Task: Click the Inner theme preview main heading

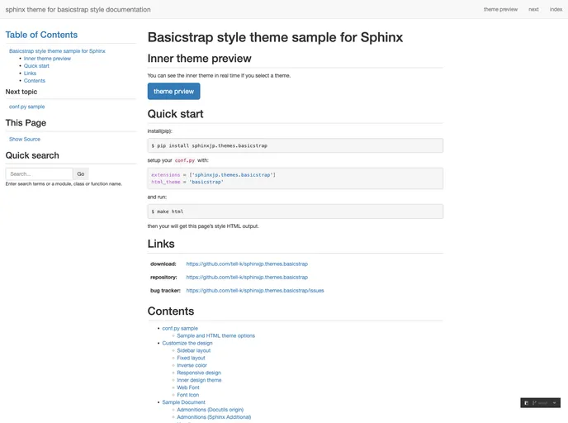Action: tap(199, 59)
